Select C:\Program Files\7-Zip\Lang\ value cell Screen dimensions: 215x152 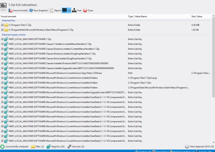click(142, 78)
